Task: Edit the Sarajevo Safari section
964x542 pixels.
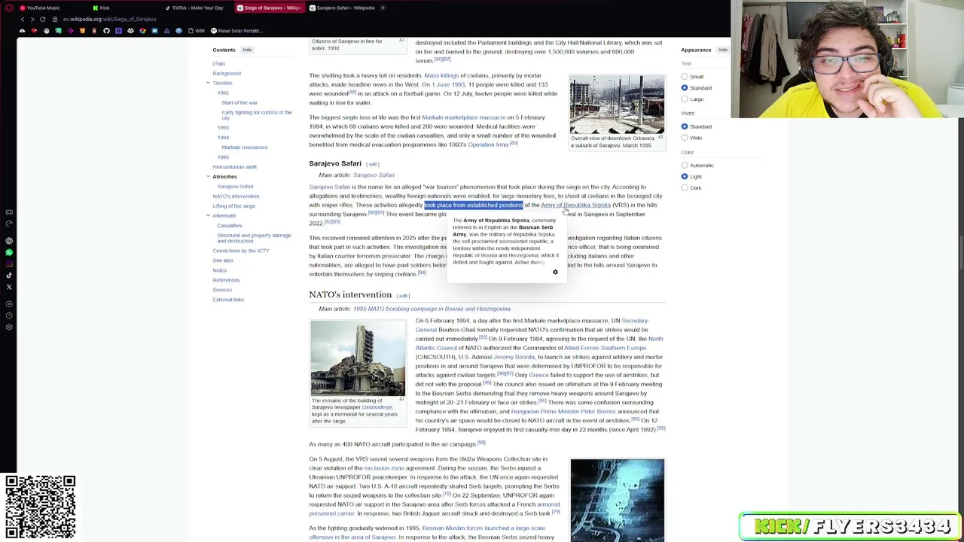Action: click(373, 164)
